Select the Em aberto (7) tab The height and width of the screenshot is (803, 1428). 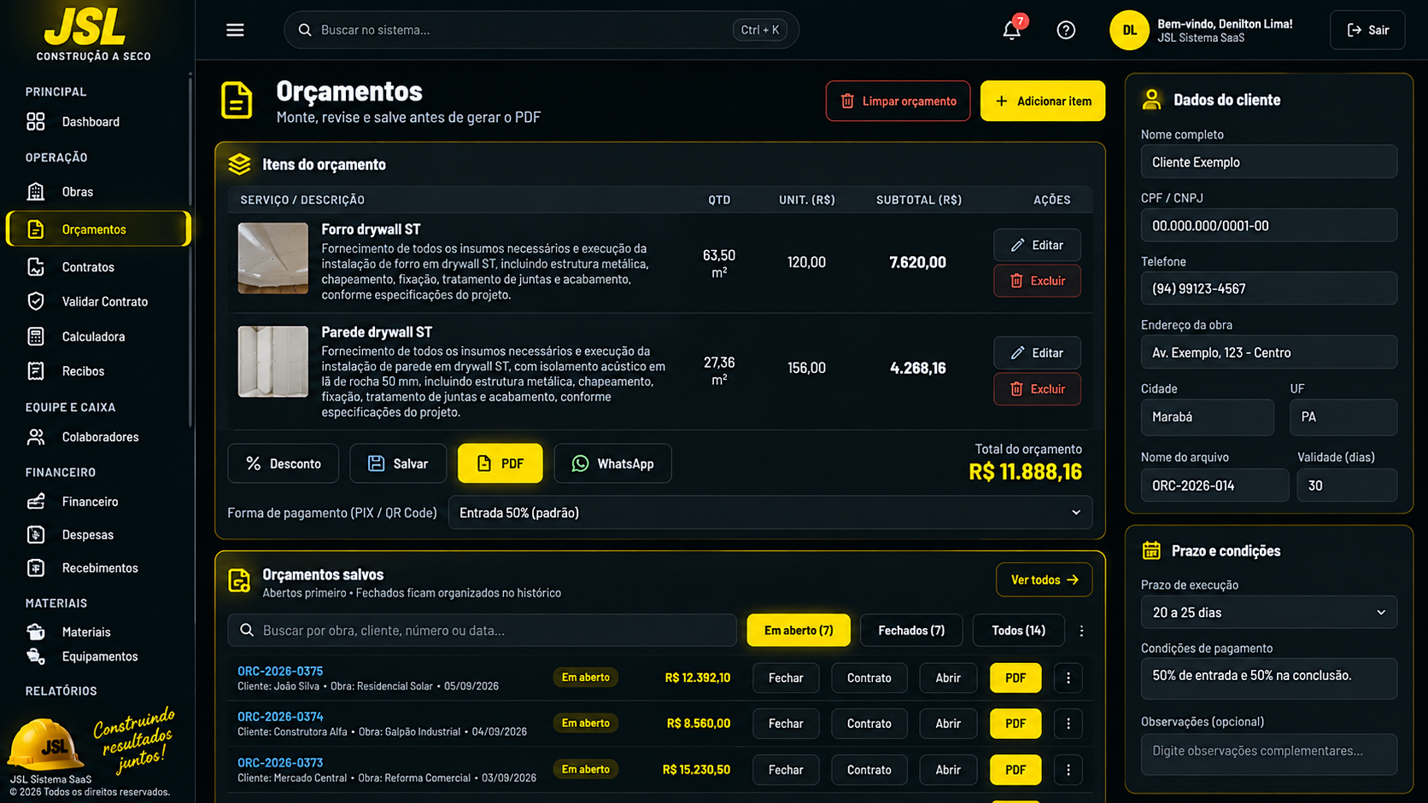(799, 631)
